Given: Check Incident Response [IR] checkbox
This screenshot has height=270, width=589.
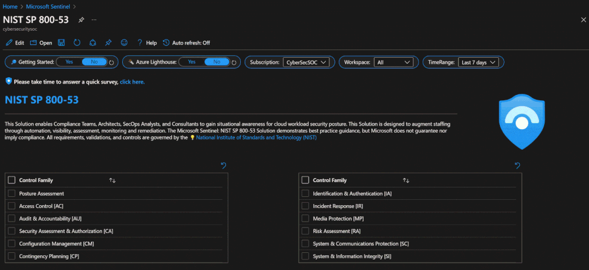Looking at the screenshot, I should pos(305,206).
